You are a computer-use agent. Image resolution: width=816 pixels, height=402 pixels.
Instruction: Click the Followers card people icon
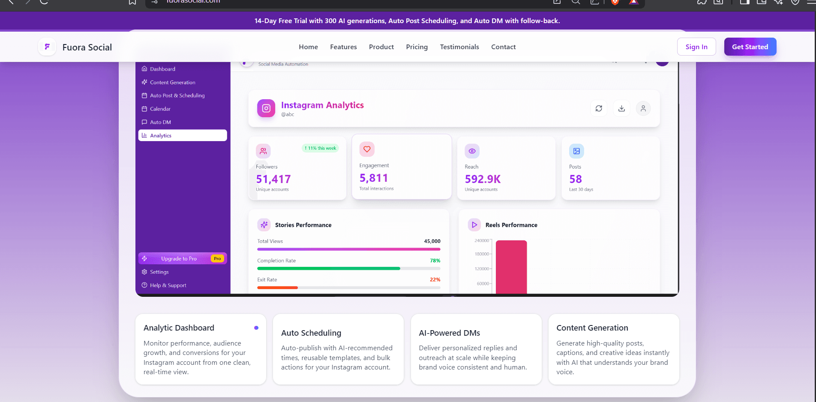pyautogui.click(x=263, y=151)
